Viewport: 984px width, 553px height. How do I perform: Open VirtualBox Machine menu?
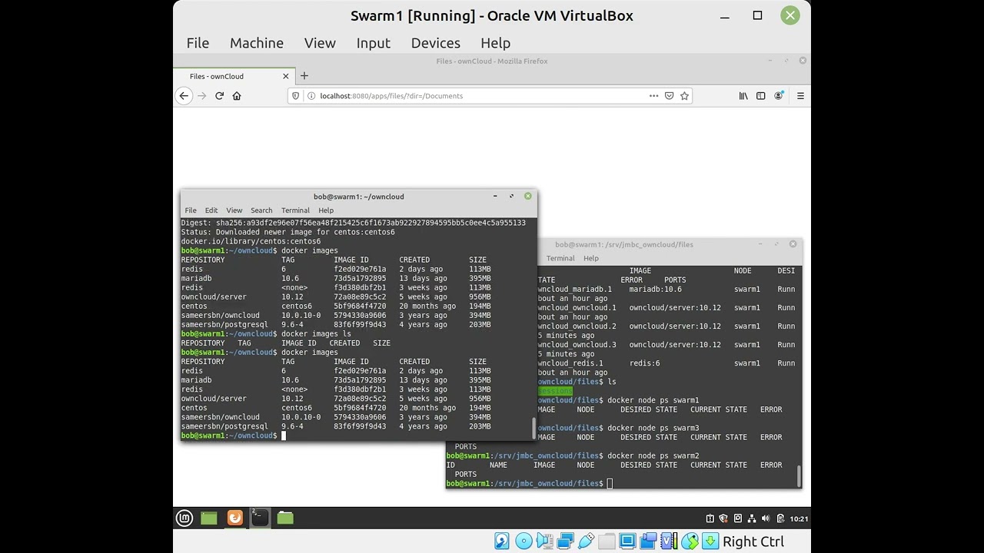[x=257, y=43]
